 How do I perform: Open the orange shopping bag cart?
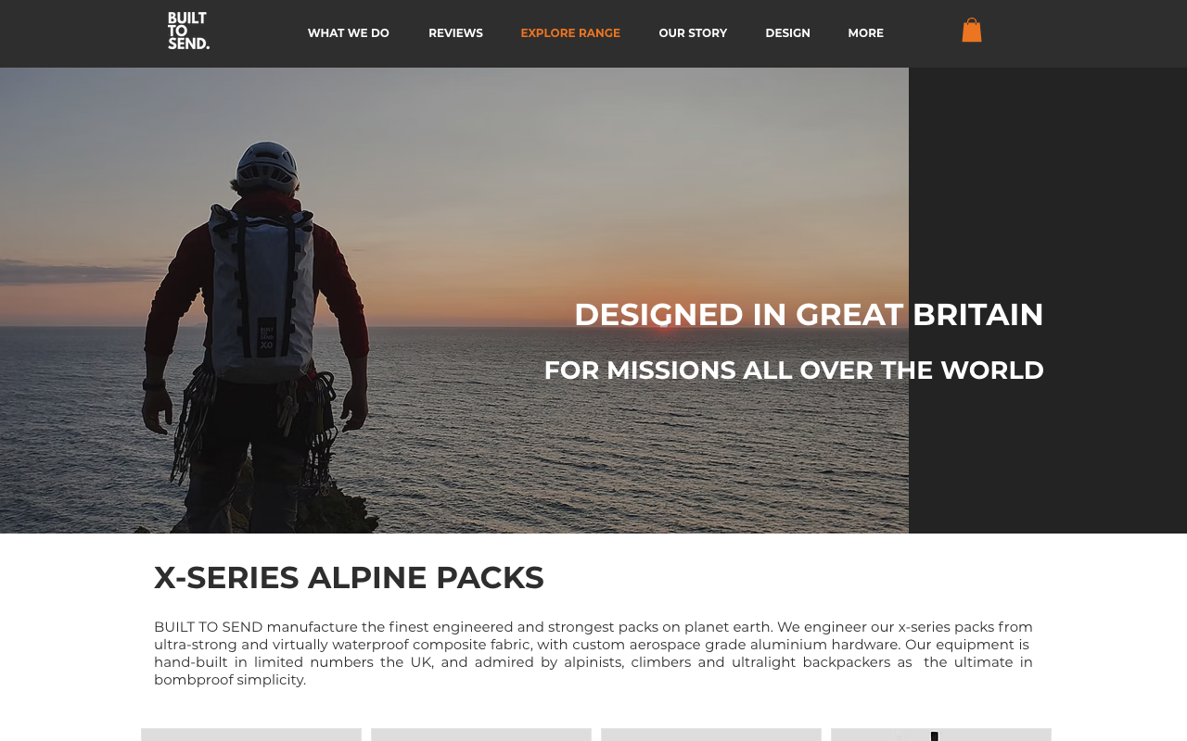click(x=972, y=31)
